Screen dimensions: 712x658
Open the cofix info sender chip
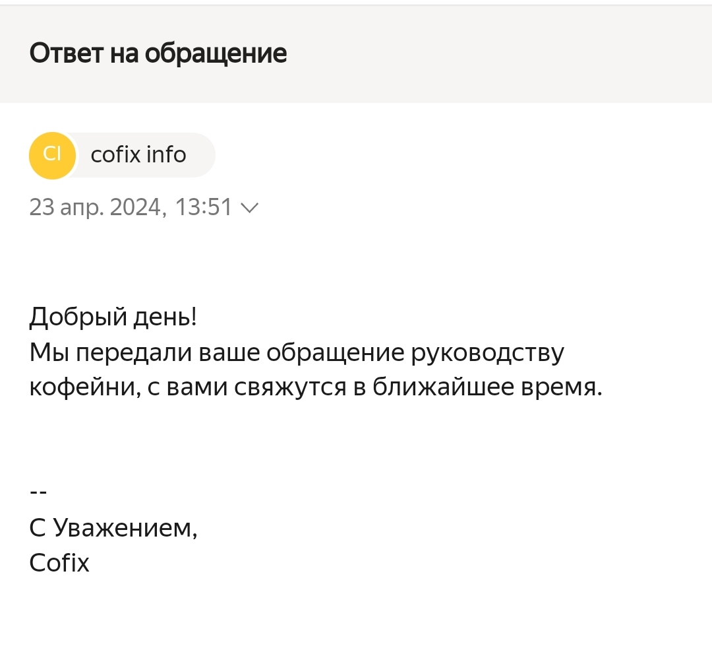tap(139, 155)
